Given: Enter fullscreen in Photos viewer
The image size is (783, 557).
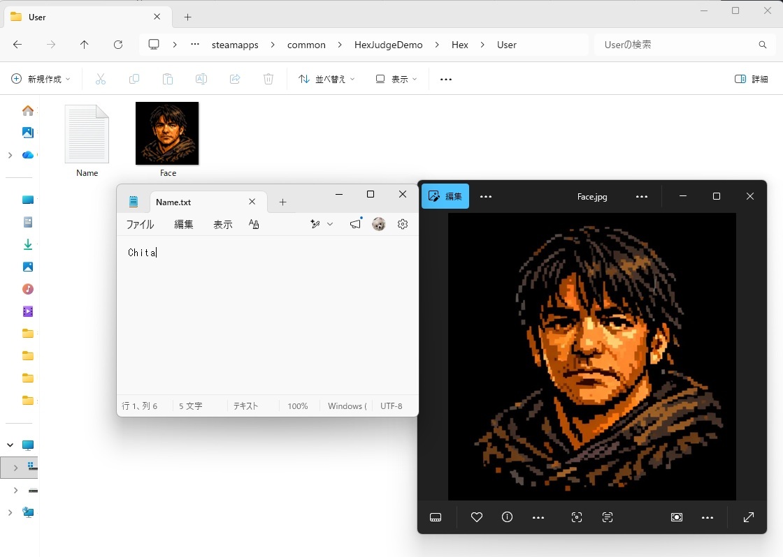Looking at the screenshot, I should tap(749, 517).
